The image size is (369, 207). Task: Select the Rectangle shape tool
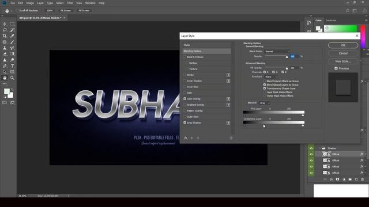pos(12,72)
